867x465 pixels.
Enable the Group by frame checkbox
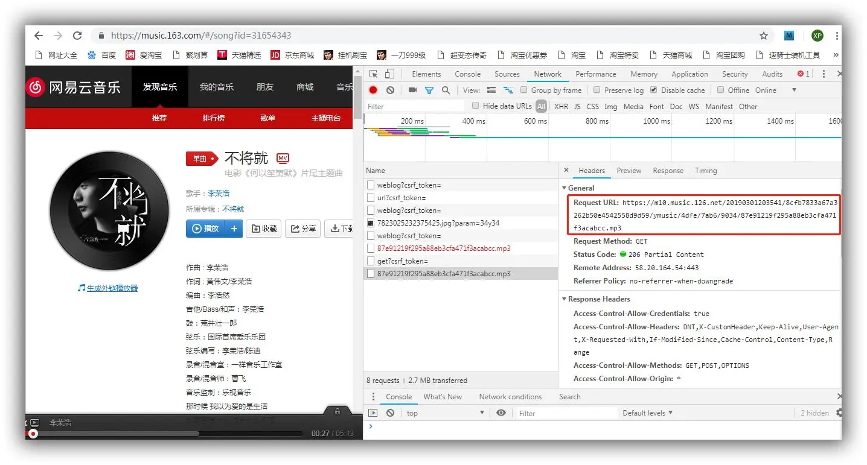coord(524,90)
